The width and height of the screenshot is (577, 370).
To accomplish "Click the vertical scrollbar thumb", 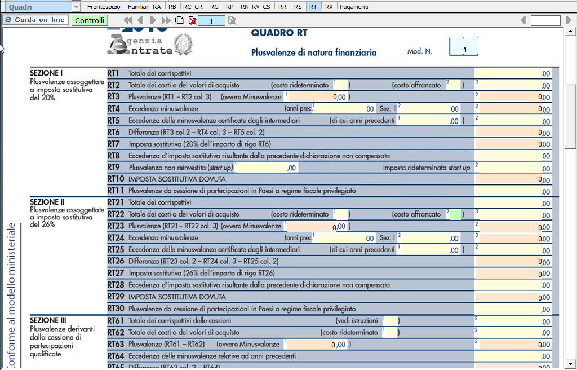I will pos(570,115).
